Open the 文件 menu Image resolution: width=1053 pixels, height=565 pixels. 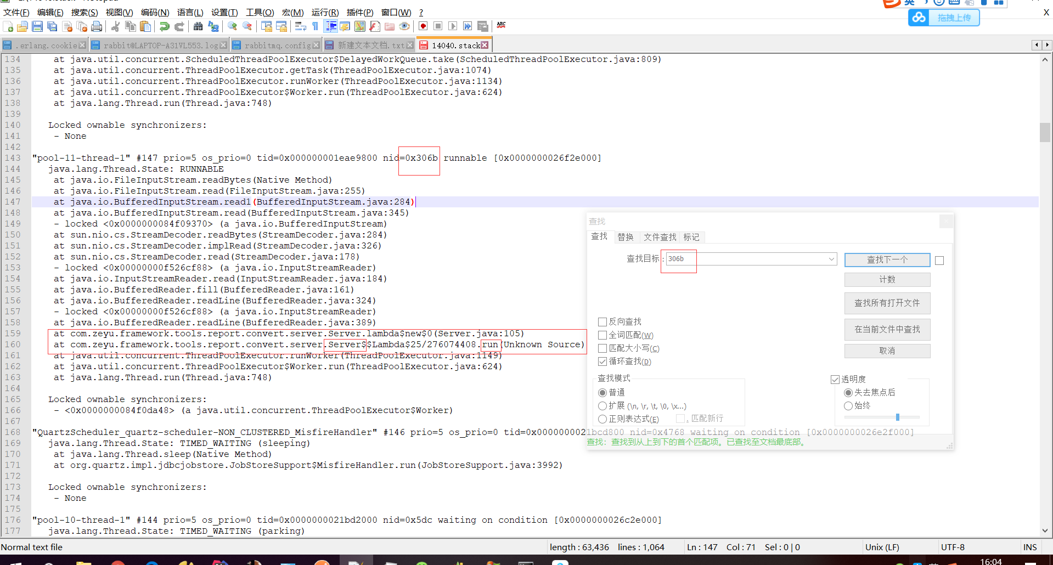[16, 12]
